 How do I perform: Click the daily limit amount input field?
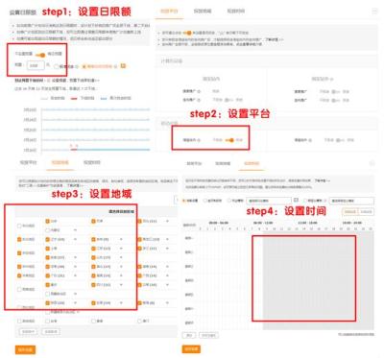[36, 65]
